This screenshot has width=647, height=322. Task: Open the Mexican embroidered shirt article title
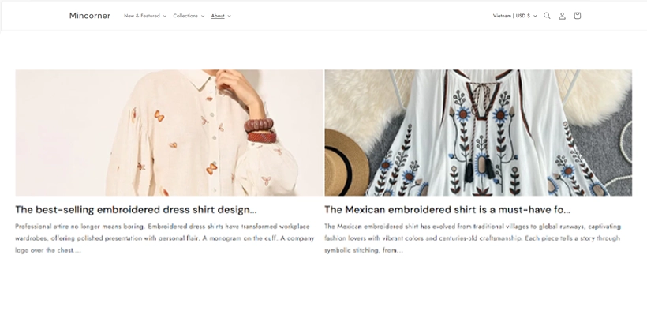[447, 210]
